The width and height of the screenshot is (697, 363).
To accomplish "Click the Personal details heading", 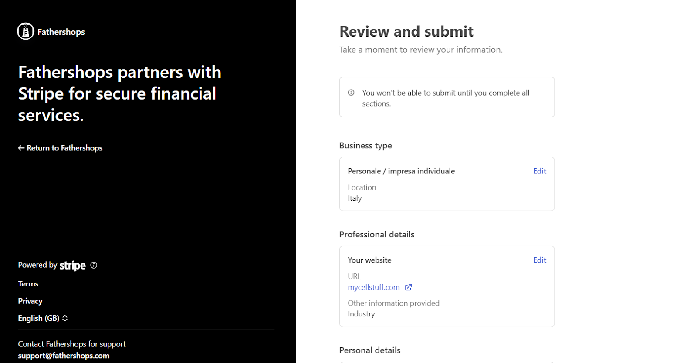I will pos(370,350).
